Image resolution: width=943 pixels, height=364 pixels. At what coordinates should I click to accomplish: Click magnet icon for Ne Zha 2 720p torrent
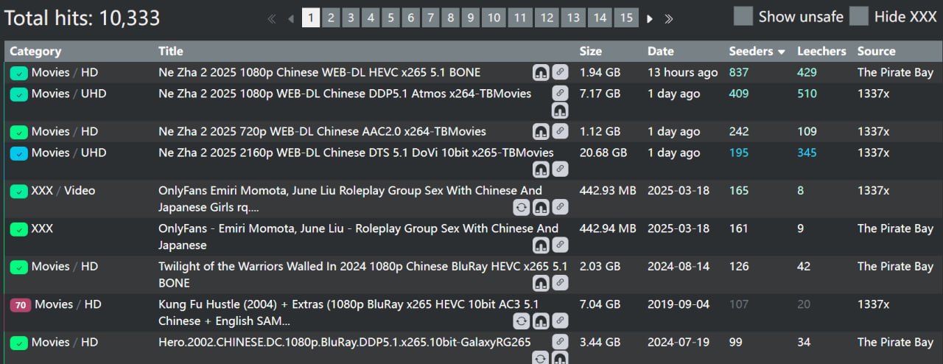pos(541,131)
